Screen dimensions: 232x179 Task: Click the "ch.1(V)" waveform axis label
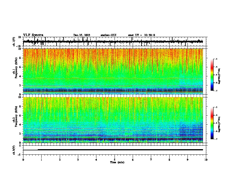coord(14,42)
